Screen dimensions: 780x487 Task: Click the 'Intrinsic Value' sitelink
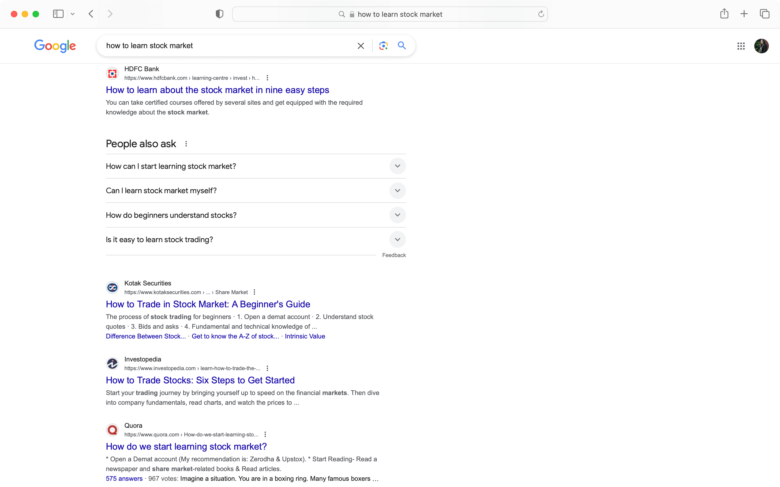tap(305, 336)
